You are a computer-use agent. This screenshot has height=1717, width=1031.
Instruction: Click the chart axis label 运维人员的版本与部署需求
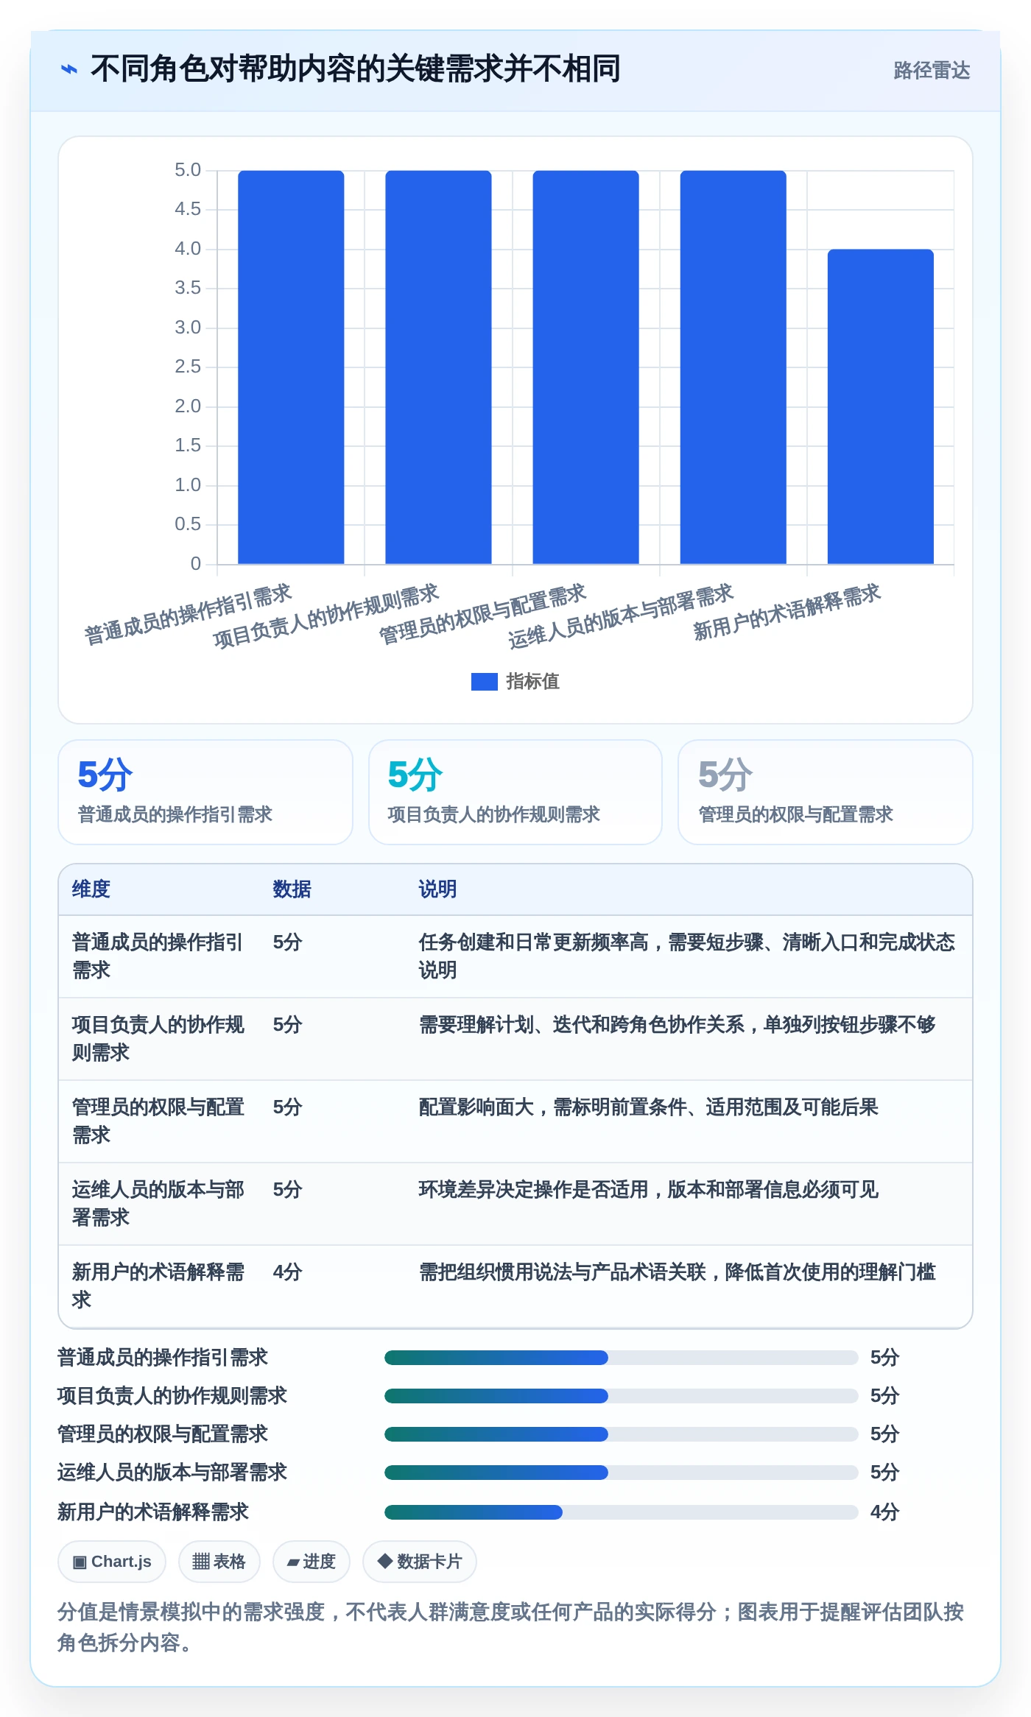tap(621, 616)
